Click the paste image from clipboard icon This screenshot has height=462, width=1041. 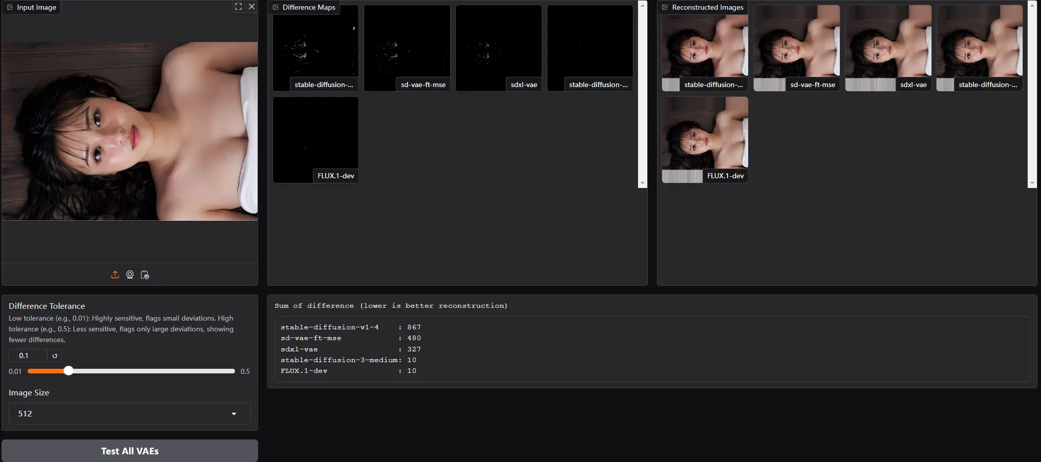click(145, 275)
